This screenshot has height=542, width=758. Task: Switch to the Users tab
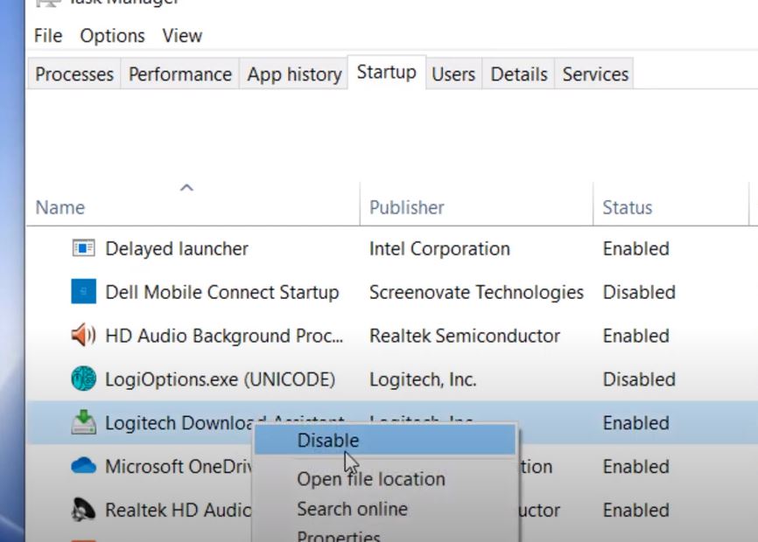[x=453, y=74]
